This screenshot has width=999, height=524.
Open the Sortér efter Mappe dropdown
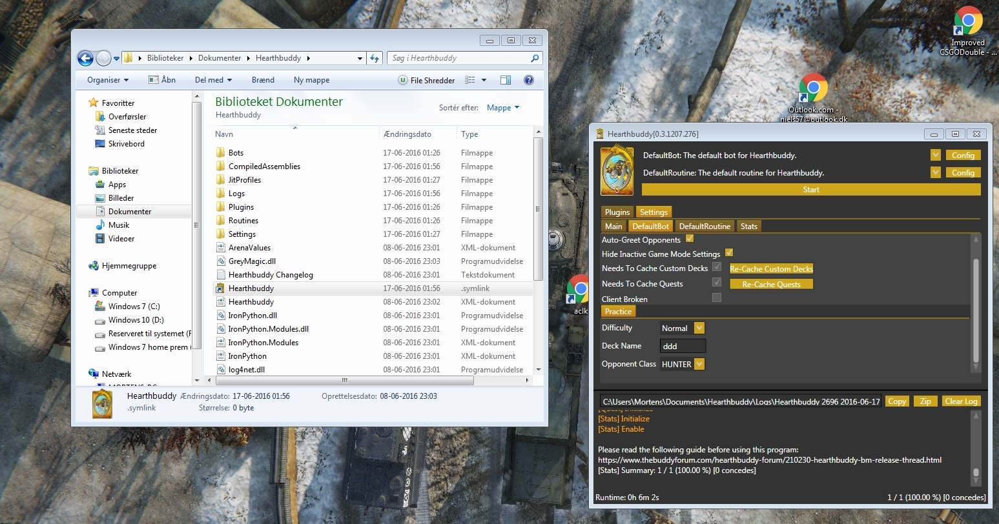click(x=503, y=108)
